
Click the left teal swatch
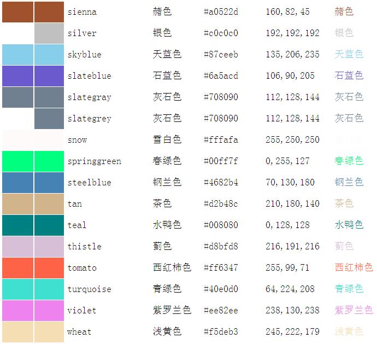coord(18,225)
